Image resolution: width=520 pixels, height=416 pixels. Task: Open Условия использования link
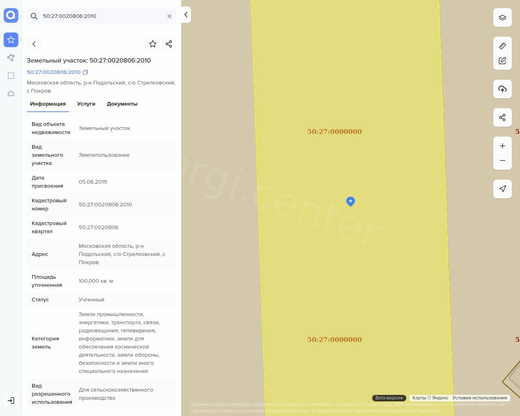[480, 398]
